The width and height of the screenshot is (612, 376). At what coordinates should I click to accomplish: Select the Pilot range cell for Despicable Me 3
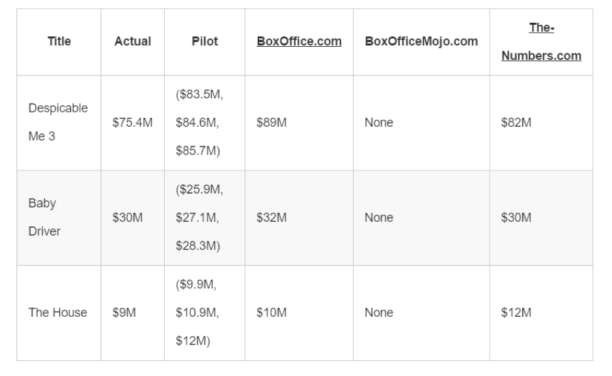[x=200, y=123]
